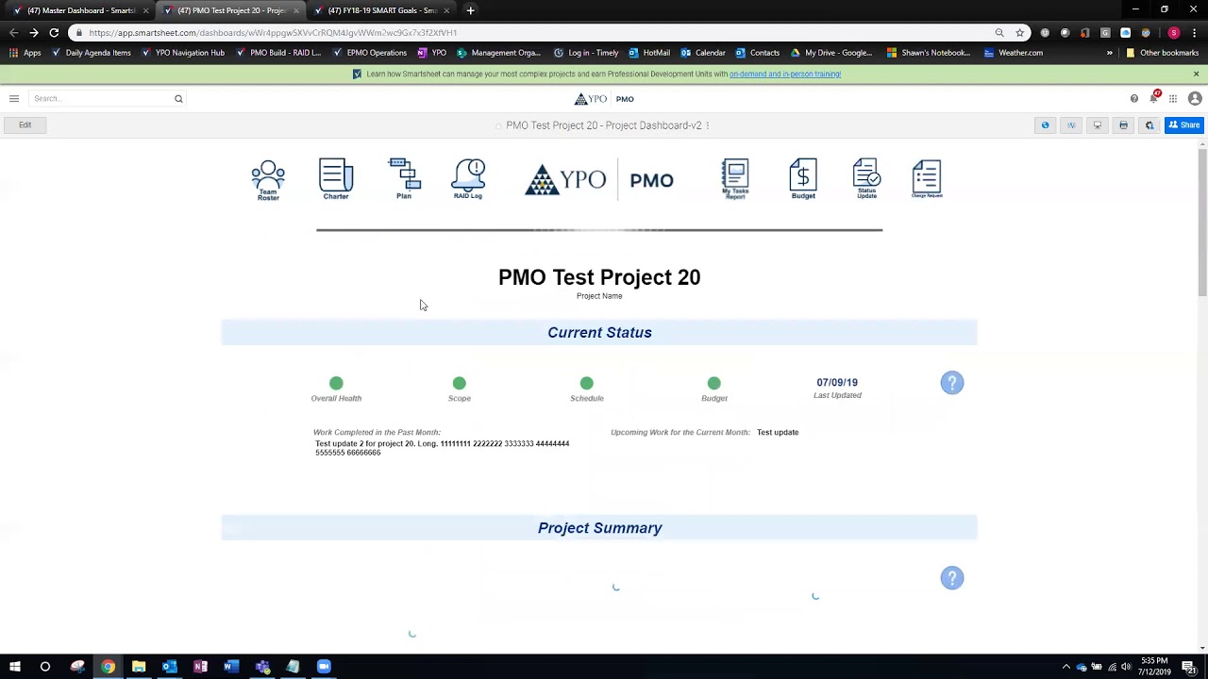Click the print dashboard icon

pyautogui.click(x=1123, y=125)
